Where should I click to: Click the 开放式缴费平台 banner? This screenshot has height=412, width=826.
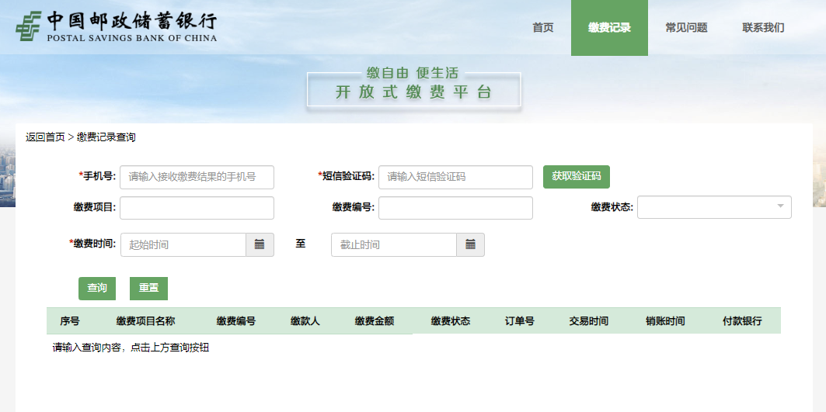pyautogui.click(x=413, y=92)
